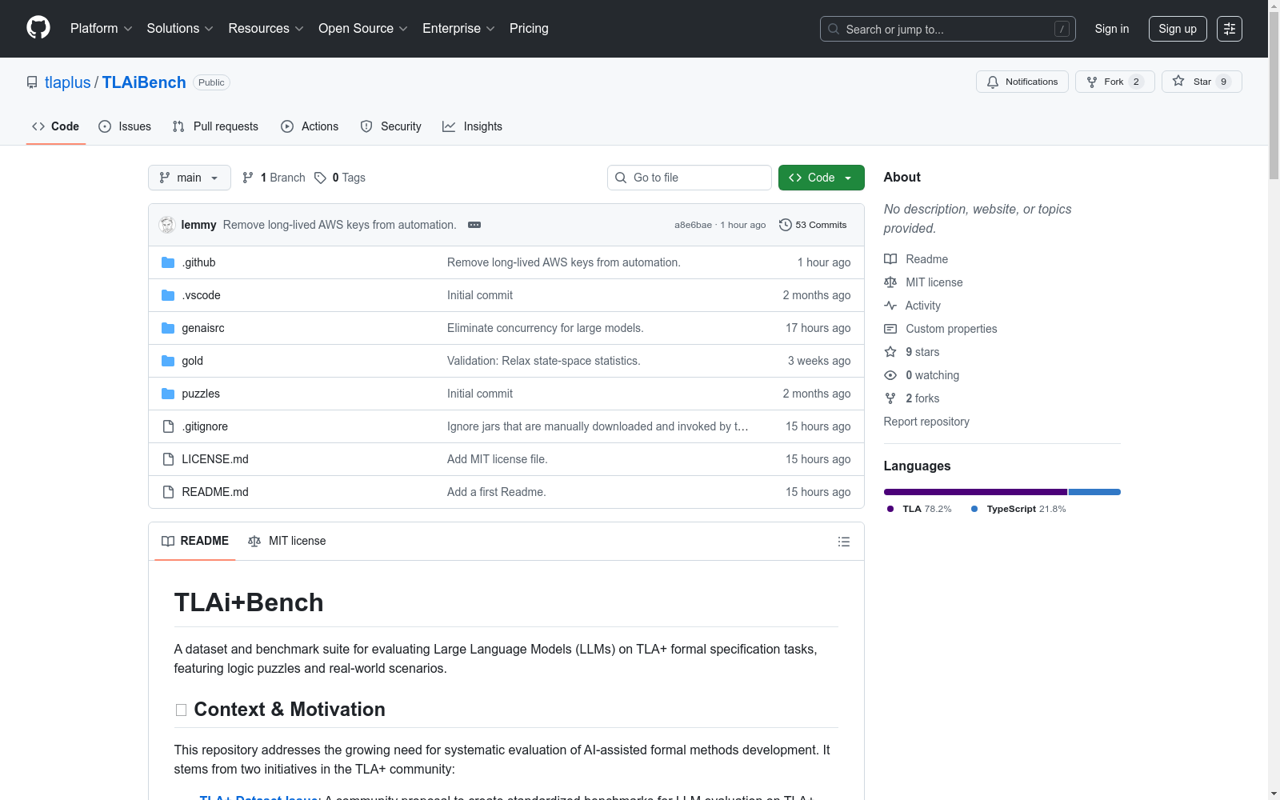Click the Sign up button

pos(1178,29)
